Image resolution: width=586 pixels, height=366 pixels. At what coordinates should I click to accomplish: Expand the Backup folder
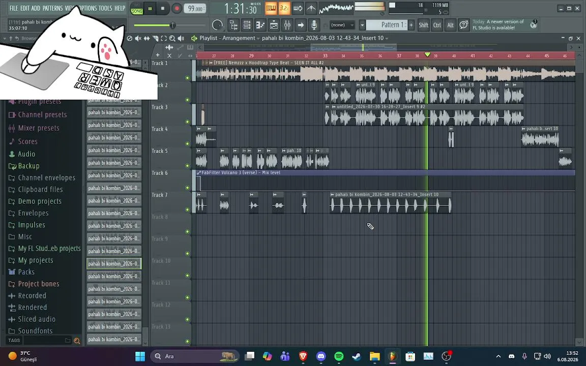pyautogui.click(x=24, y=166)
